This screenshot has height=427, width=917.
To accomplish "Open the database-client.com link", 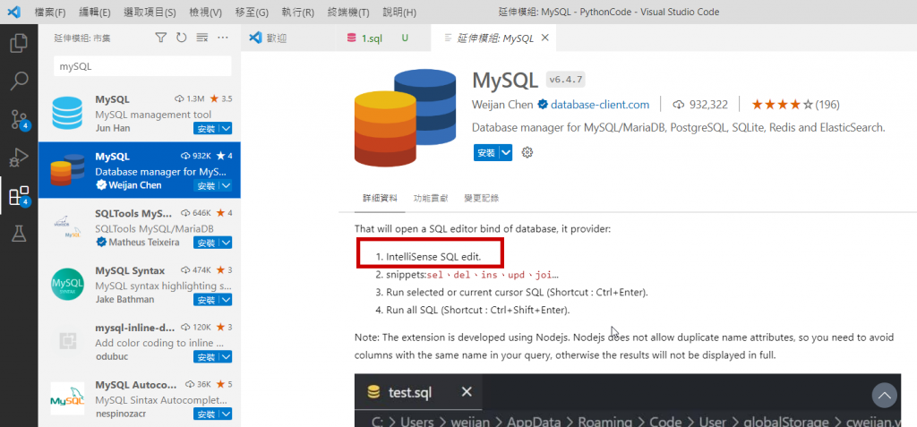I will click(x=599, y=105).
